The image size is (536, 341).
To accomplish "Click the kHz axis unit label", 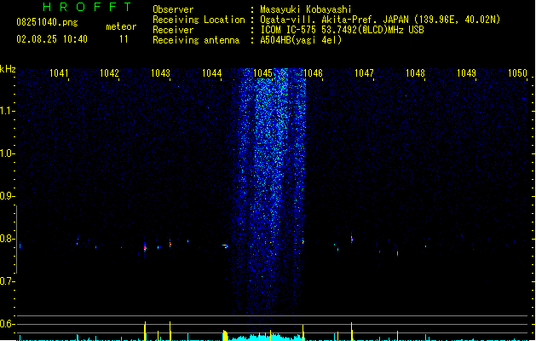I will coord(8,69).
